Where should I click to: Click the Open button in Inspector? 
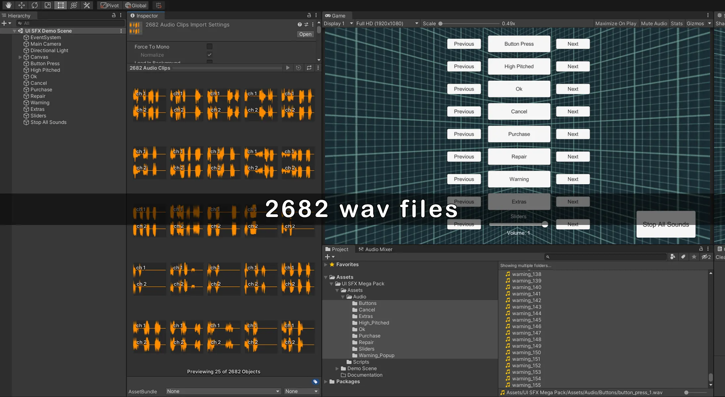point(305,34)
